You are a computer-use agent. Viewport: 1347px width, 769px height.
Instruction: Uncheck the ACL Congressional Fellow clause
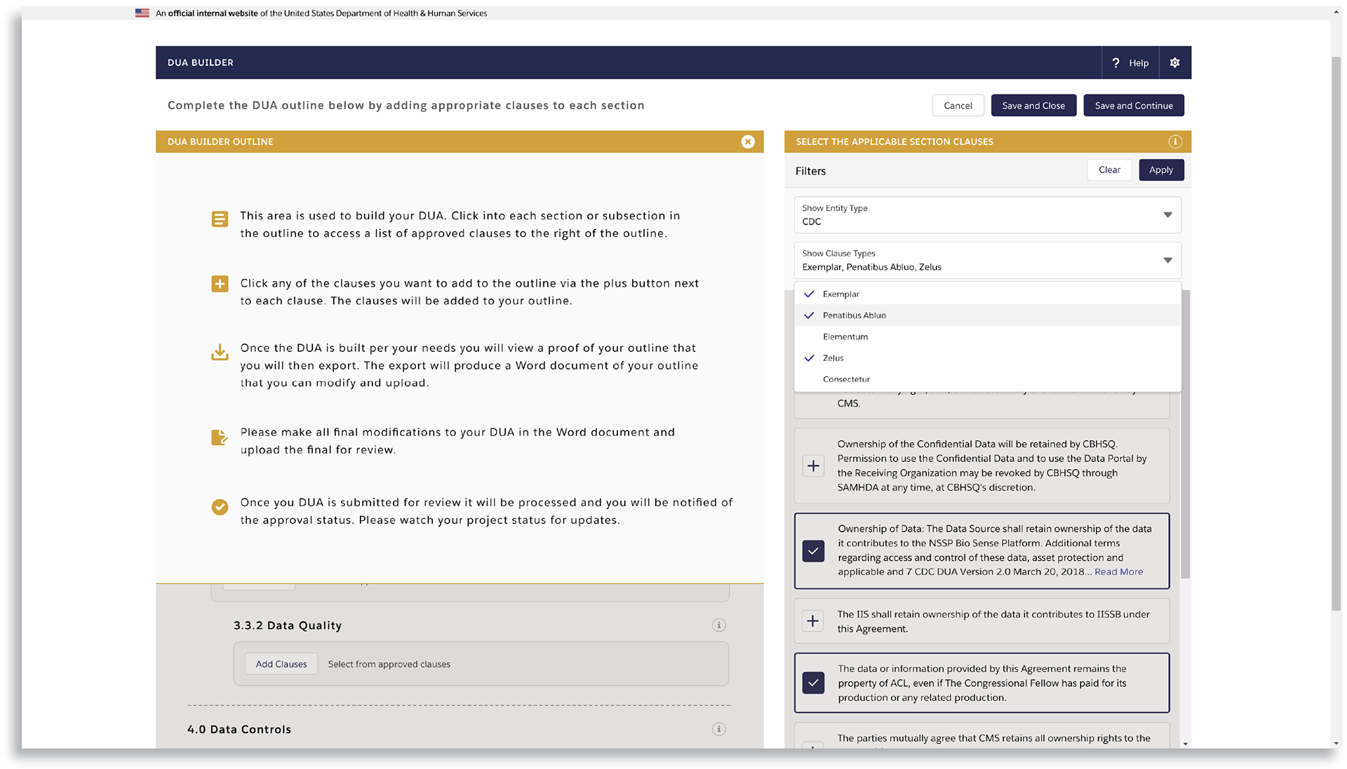813,683
